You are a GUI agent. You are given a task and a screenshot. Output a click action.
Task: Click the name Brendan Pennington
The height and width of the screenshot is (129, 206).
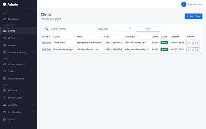tap(64, 49)
